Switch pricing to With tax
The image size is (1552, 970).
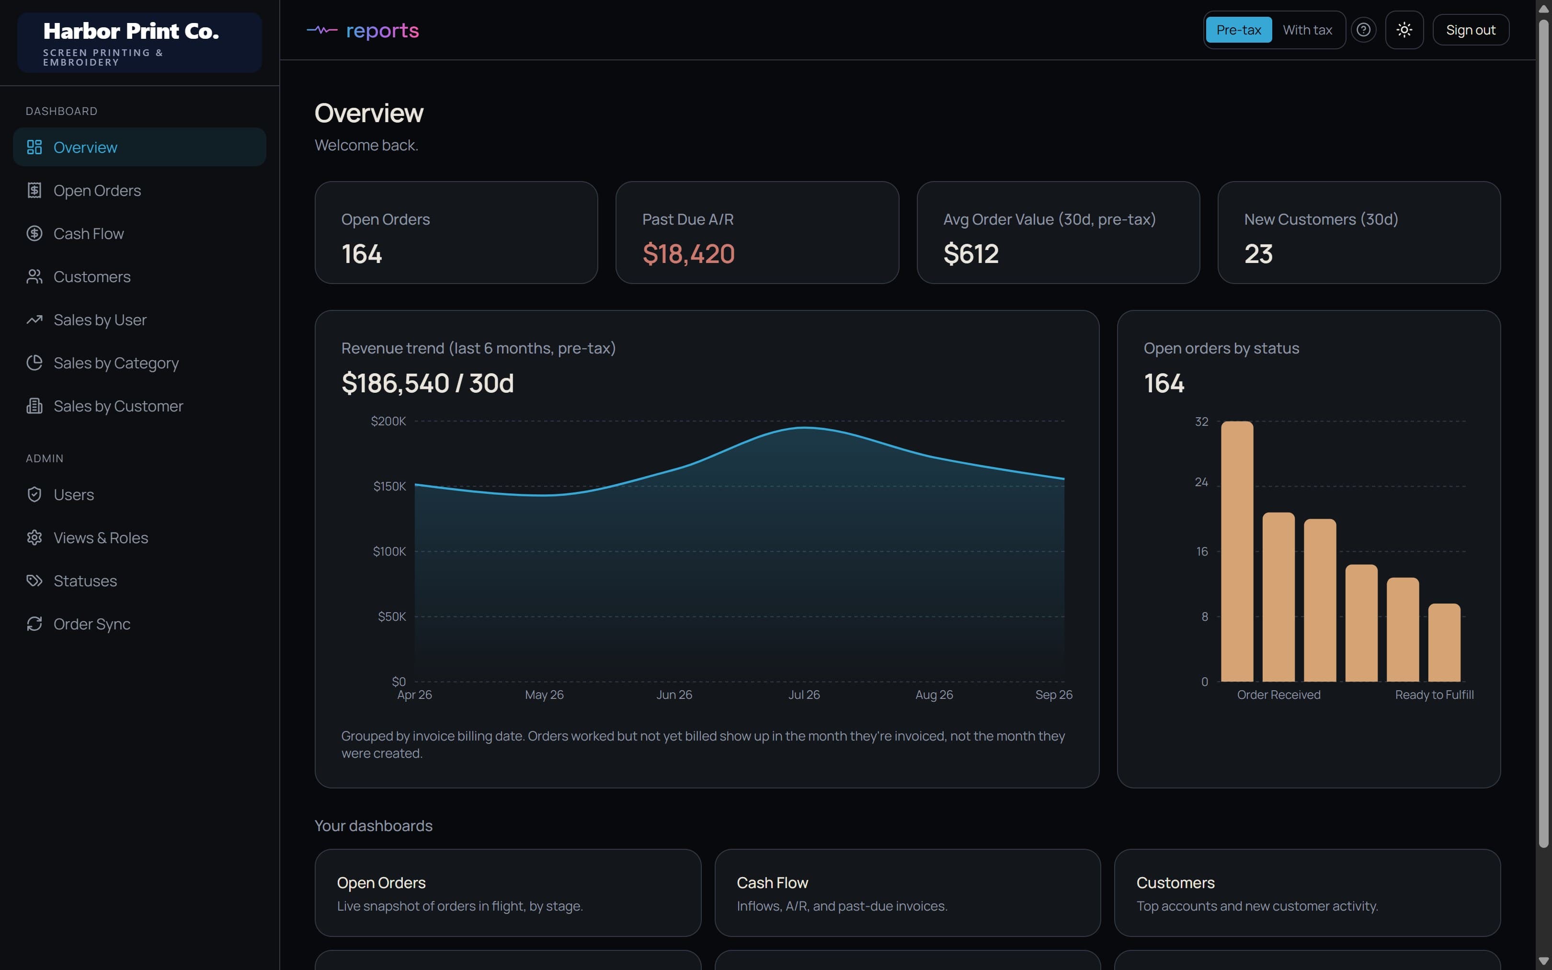1307,30
